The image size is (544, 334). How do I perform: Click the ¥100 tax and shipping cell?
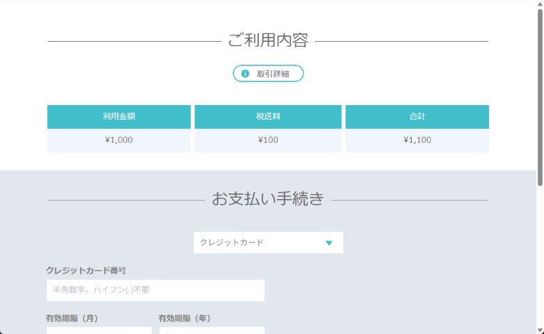coord(268,140)
